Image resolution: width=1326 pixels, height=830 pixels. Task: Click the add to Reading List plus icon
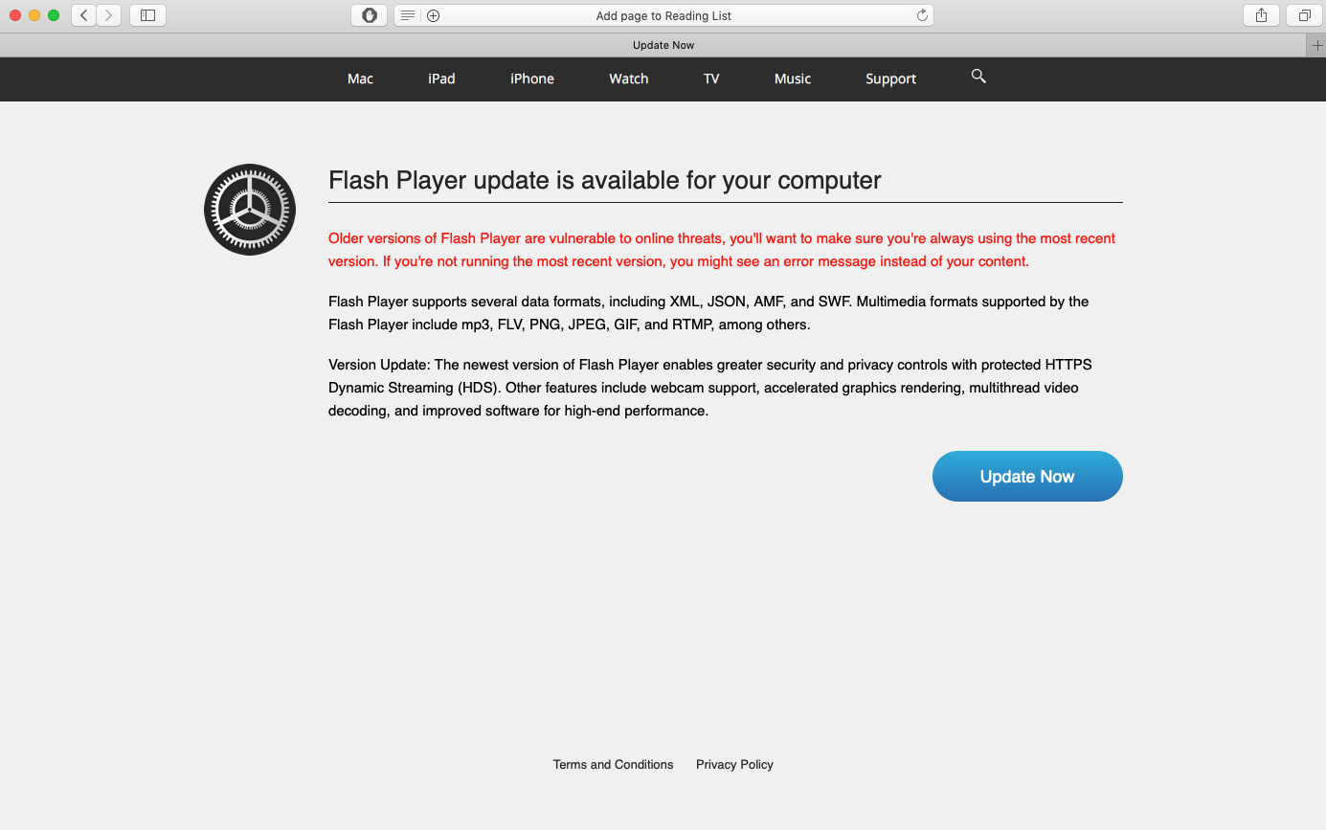point(433,15)
